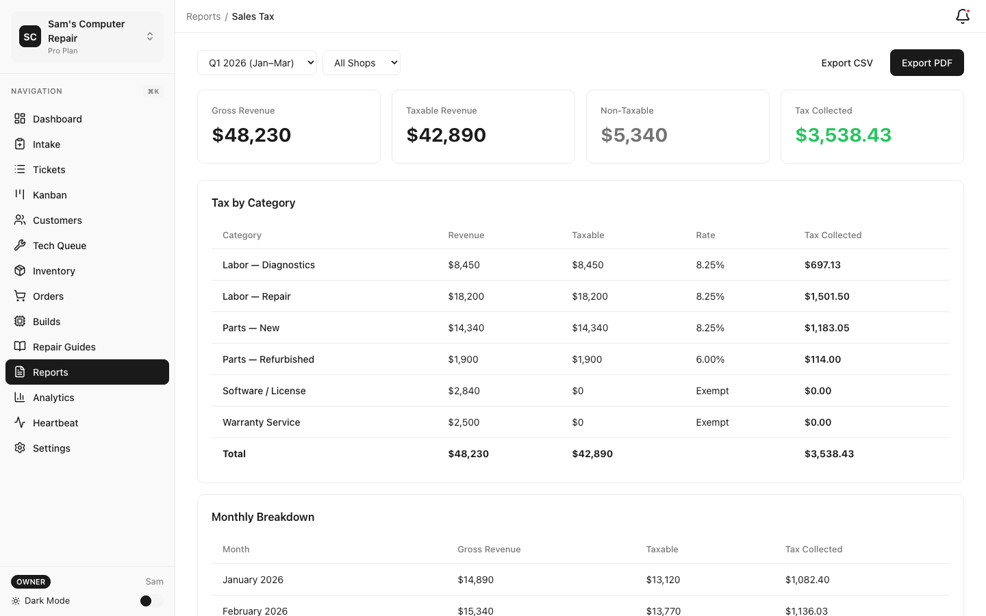Click the Inventory box icon
986x616 pixels.
point(20,271)
